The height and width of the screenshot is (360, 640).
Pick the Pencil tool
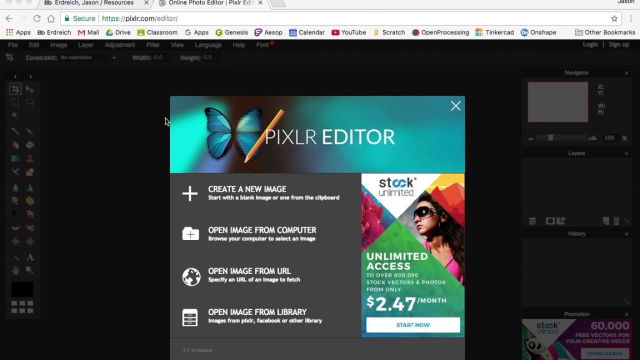click(x=15, y=131)
